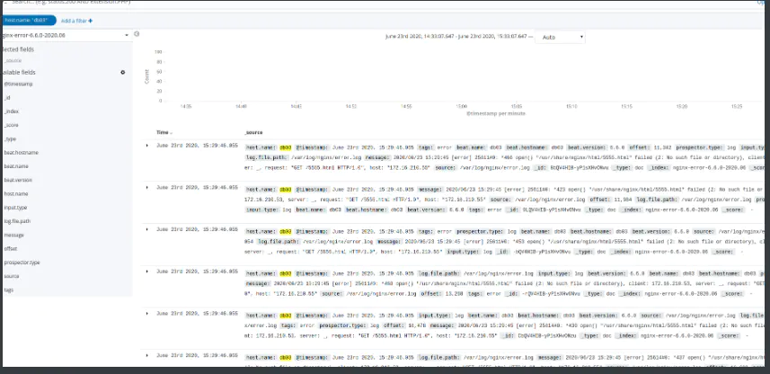The width and height of the screenshot is (770, 374).
Task: Click the time range text above the histogram
Action: click(x=456, y=37)
